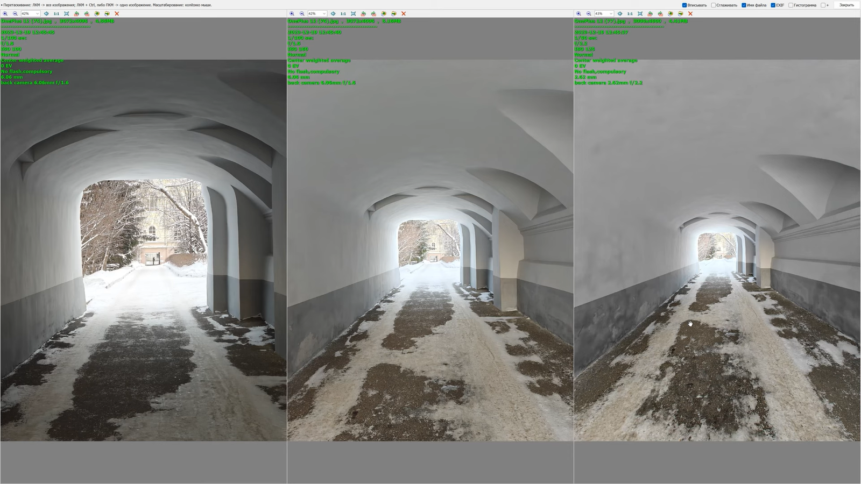Open the right panel 43% zoom dropdown
This screenshot has width=861, height=484.
(x=611, y=13)
